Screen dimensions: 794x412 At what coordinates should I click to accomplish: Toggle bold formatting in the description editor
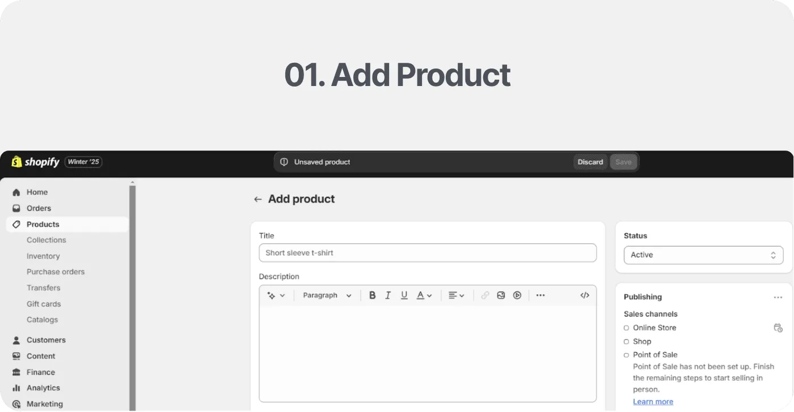tap(372, 295)
